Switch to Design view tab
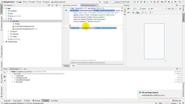 point(66,66)
